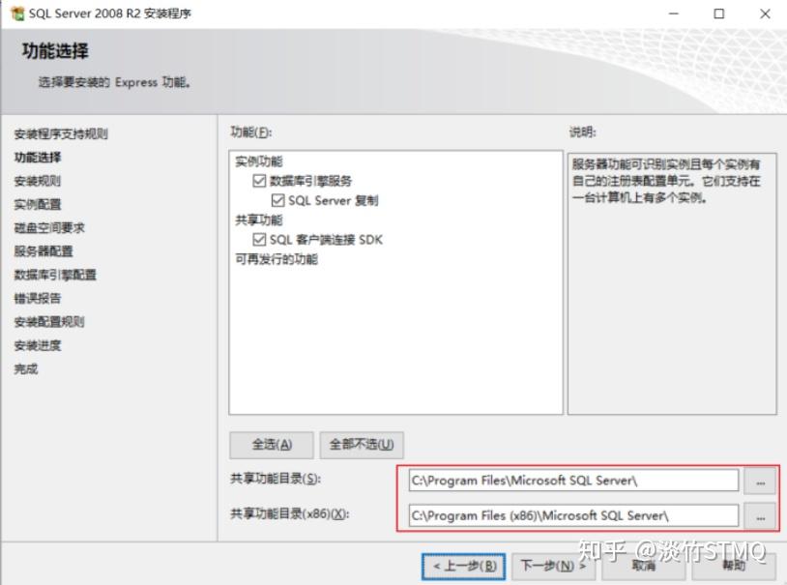Uncheck 数据库引擎服务 feature checkbox
Viewport: 787px width, 585px height.
pyautogui.click(x=259, y=181)
